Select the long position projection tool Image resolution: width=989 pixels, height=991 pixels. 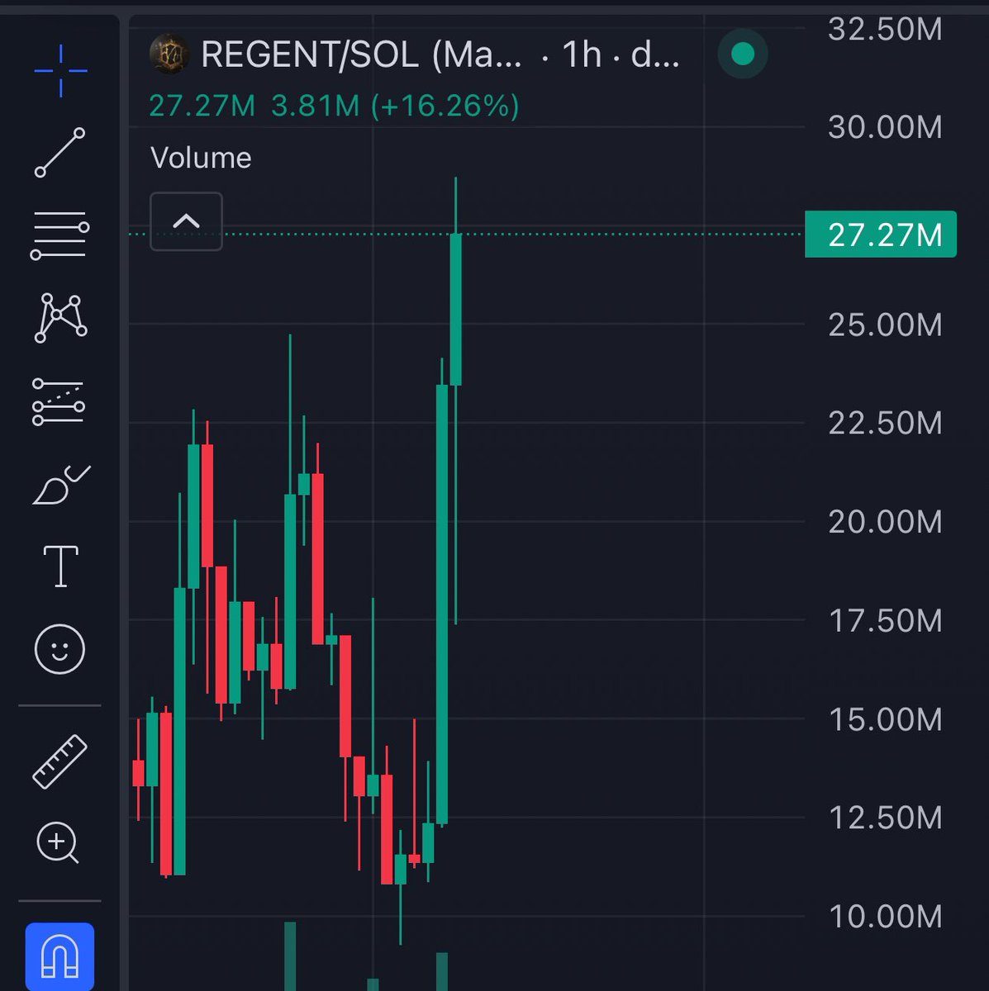[59, 402]
